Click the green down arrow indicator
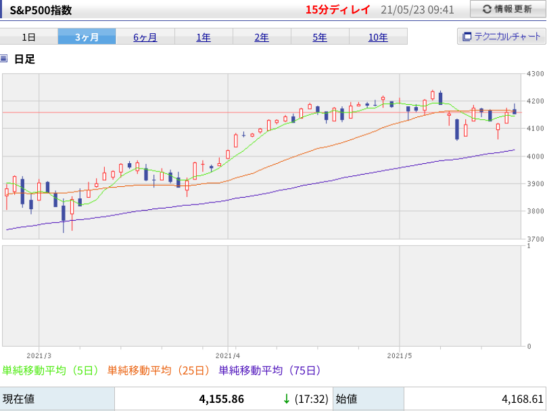The width and height of the screenshot is (547, 411). [287, 399]
